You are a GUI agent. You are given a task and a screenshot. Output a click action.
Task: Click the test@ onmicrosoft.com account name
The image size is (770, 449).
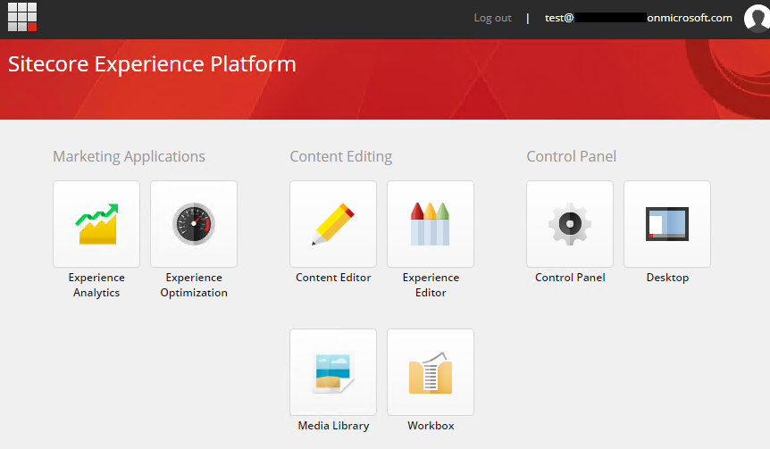(x=639, y=18)
